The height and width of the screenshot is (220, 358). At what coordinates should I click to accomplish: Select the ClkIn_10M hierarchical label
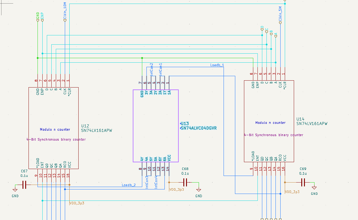(65, 12)
